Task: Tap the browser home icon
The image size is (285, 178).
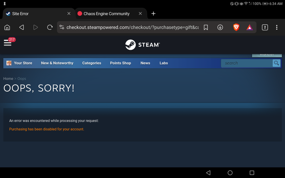Action: coord(7,27)
